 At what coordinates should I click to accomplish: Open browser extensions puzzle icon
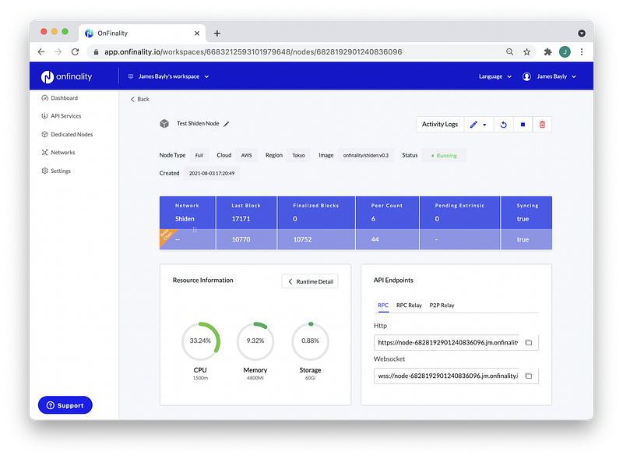[x=548, y=51]
